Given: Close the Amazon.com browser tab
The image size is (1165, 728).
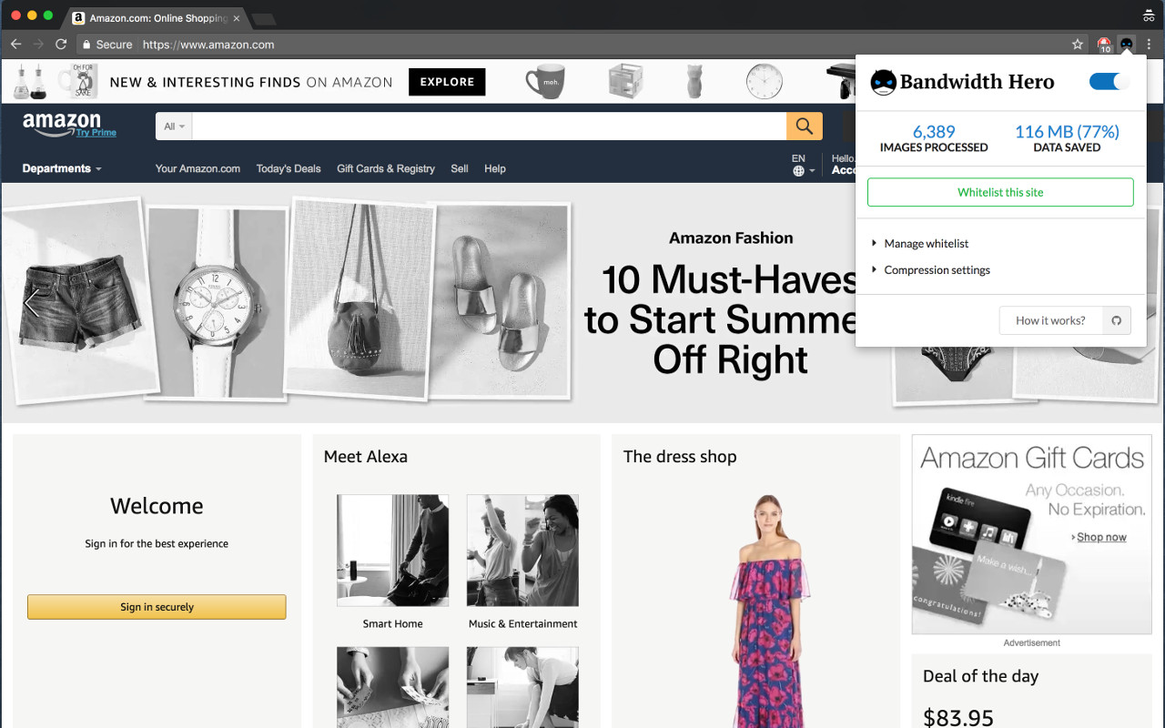Looking at the screenshot, I should click(237, 18).
